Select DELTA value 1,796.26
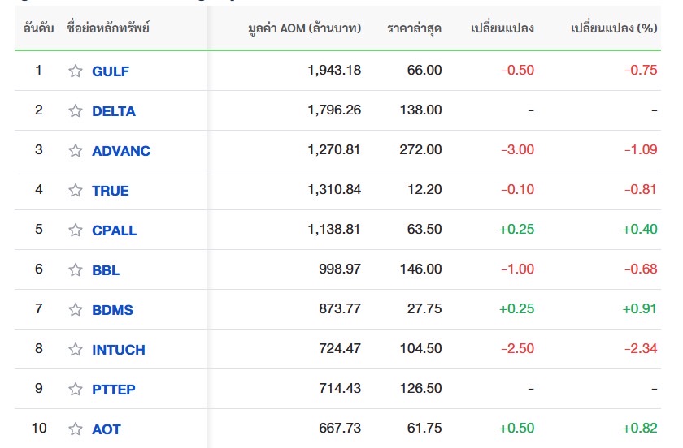Screen dimensions: 683x448 click(334, 110)
